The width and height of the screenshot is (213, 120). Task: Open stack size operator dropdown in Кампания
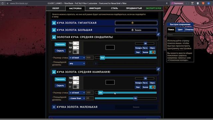(x=77, y=93)
